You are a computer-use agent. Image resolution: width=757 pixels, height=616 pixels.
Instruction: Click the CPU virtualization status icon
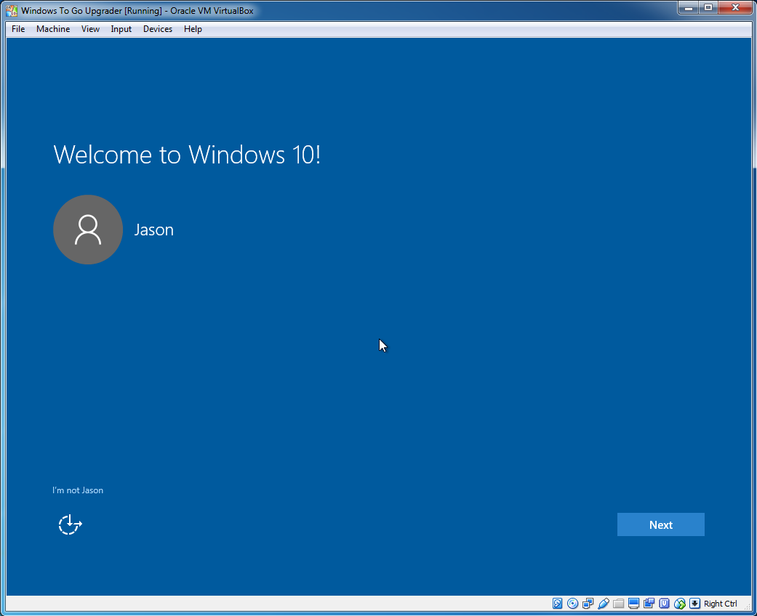(665, 604)
